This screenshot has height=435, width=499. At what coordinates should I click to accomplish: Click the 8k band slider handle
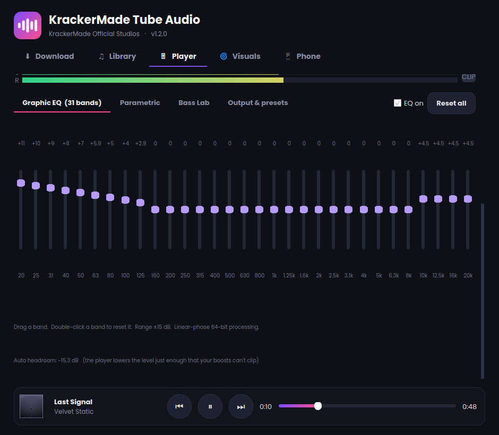click(408, 209)
